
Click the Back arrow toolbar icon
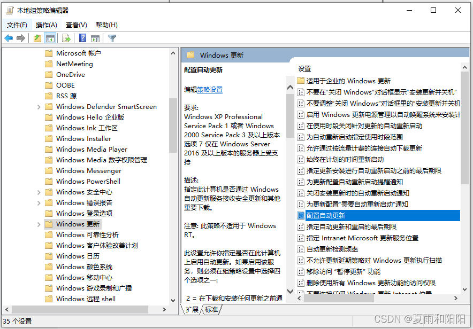pos(9,38)
